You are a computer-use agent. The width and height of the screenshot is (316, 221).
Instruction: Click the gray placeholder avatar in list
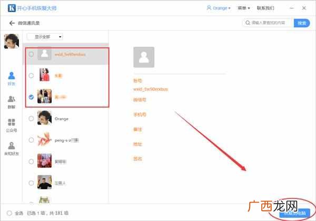pyautogui.click(x=45, y=54)
